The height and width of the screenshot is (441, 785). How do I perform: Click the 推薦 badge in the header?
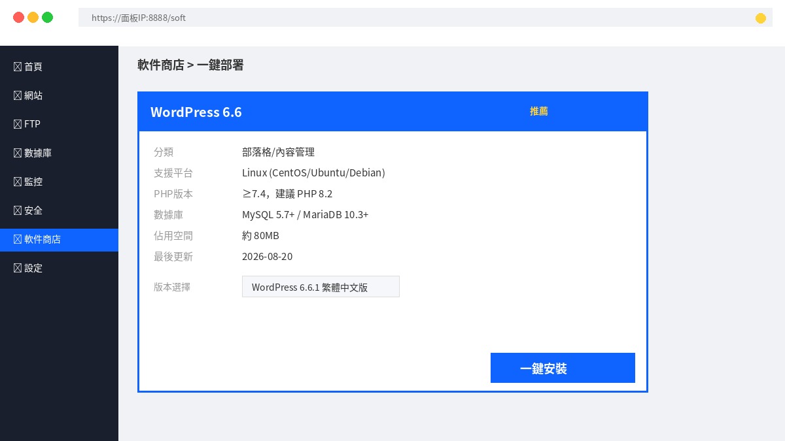[539, 112]
